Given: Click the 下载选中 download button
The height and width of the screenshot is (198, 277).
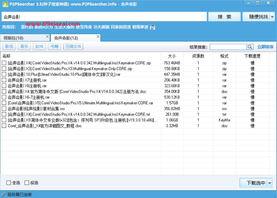Looking at the screenshot, I should [x=254, y=183].
